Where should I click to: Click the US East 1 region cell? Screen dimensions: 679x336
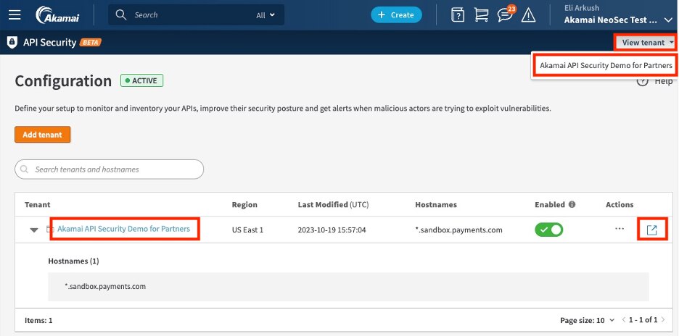click(247, 230)
